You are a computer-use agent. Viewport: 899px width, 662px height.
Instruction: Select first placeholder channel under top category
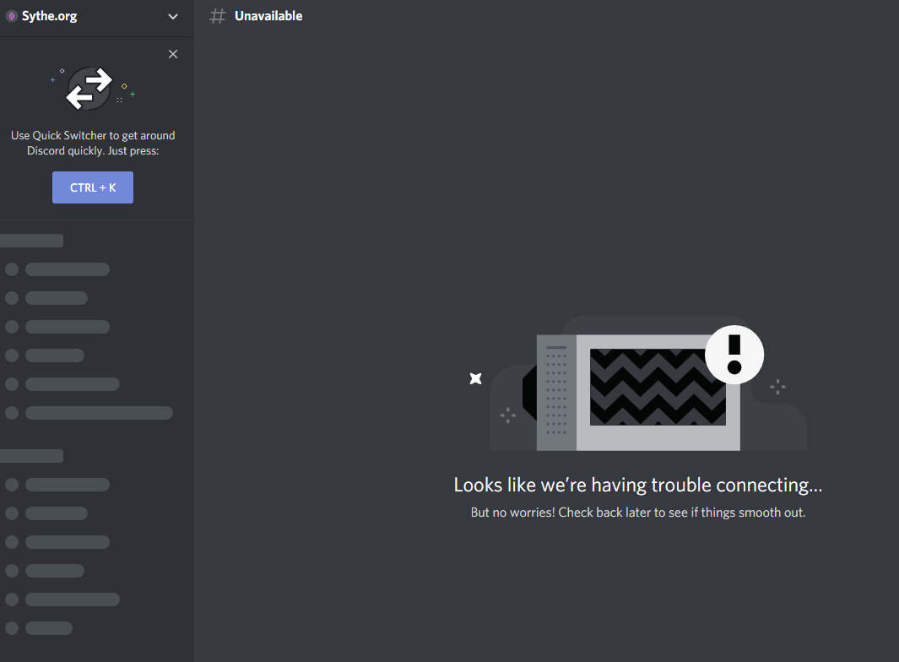point(68,269)
